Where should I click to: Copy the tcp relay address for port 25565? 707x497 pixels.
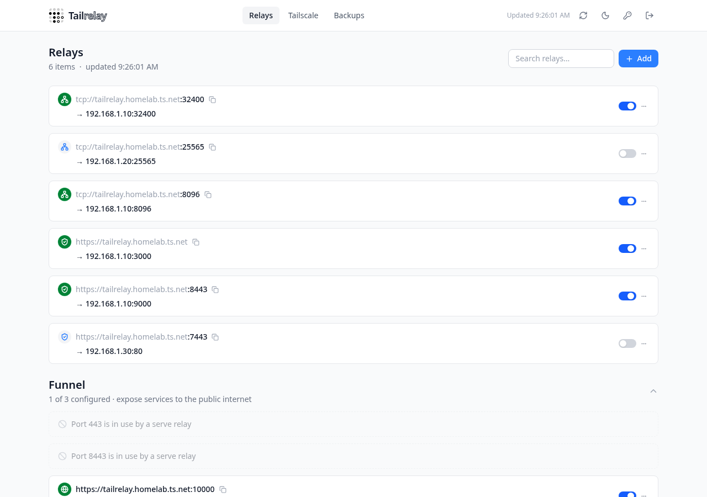213,147
